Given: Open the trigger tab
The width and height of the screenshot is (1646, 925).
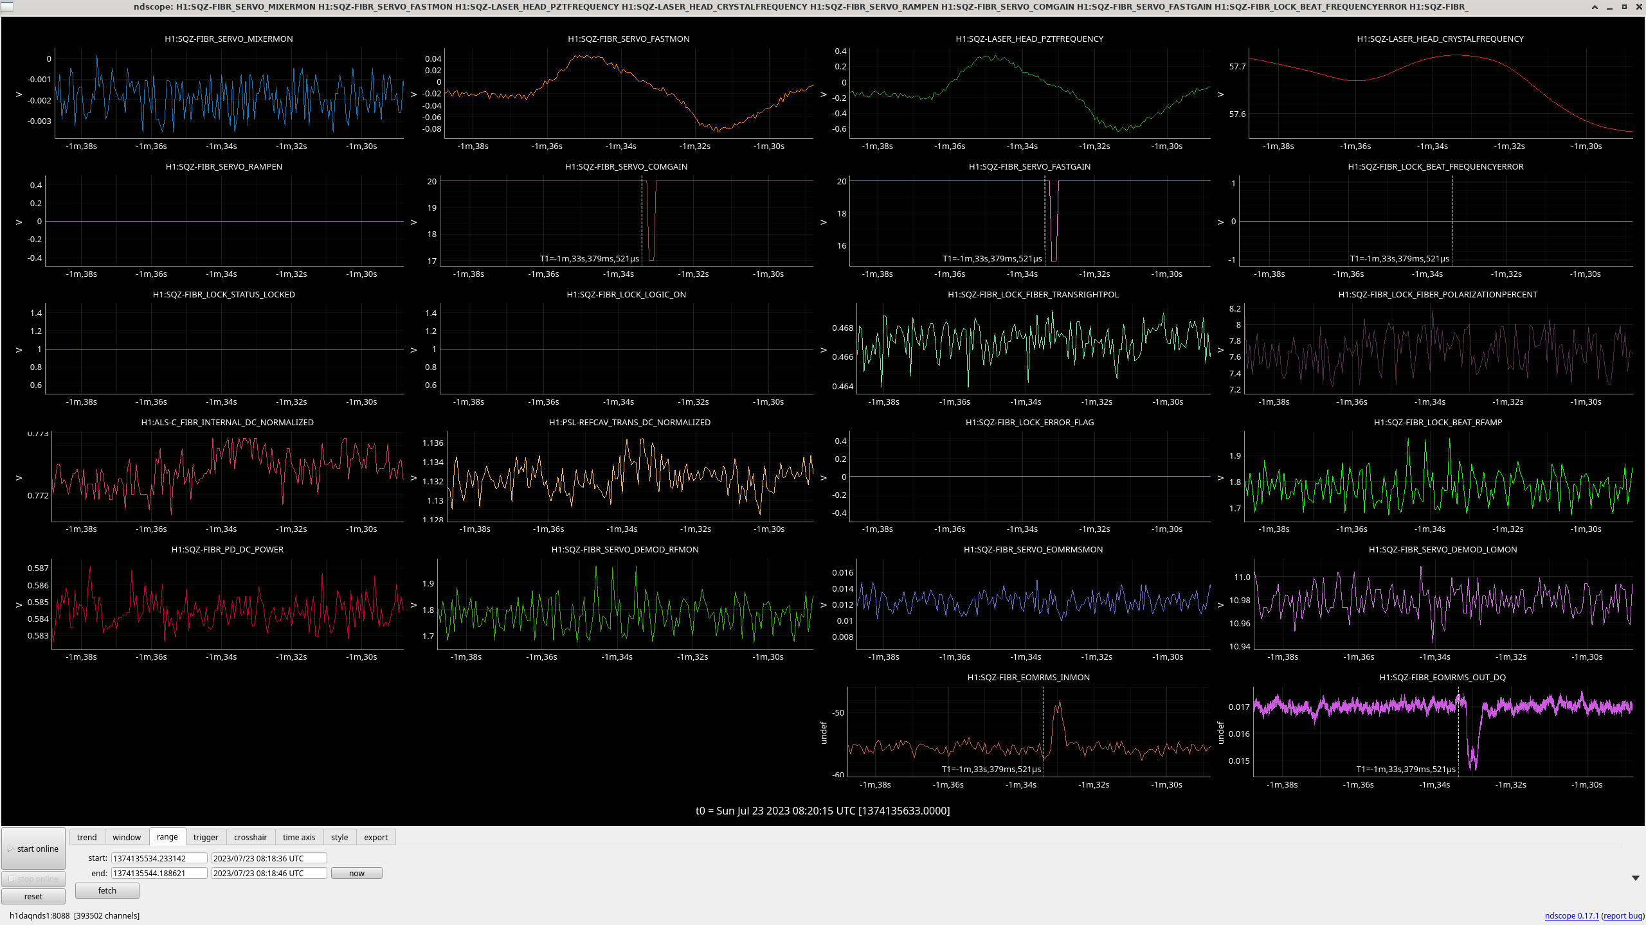Looking at the screenshot, I should (x=206, y=837).
